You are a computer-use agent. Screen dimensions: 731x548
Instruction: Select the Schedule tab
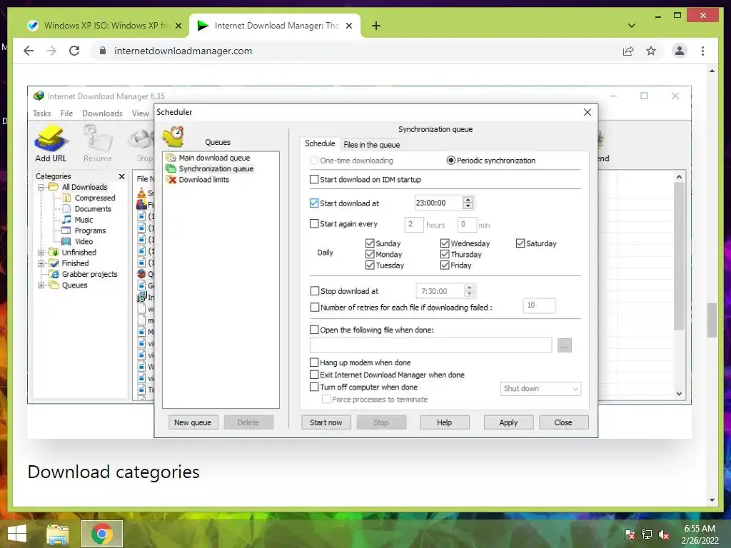point(320,143)
